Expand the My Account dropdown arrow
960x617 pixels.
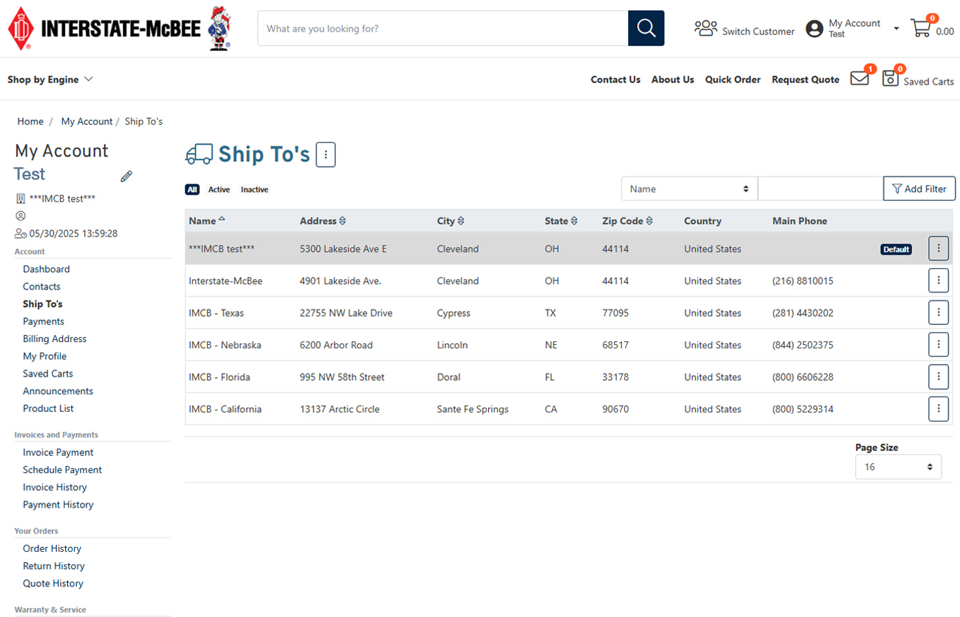click(896, 29)
